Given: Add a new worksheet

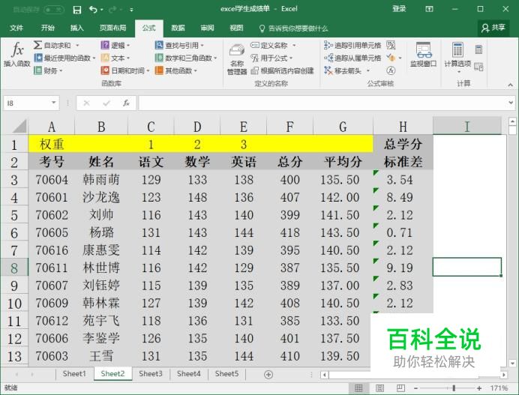Looking at the screenshot, I should tap(268, 375).
